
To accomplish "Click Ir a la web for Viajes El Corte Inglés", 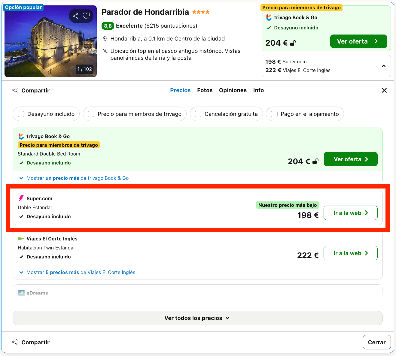I will pyautogui.click(x=351, y=253).
